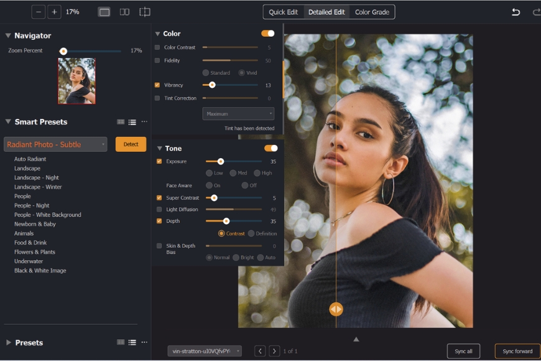Viewport: 541px width, 361px height.
Task: Collapse the Tone section
Action: 159,149
